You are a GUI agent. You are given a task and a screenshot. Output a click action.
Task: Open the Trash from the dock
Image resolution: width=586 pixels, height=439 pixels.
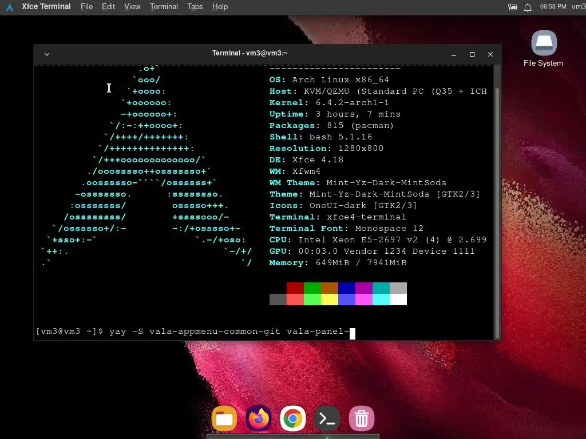(x=362, y=418)
